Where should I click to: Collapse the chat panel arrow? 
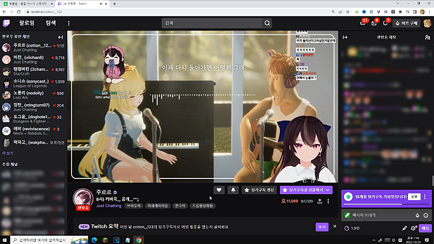345,37
